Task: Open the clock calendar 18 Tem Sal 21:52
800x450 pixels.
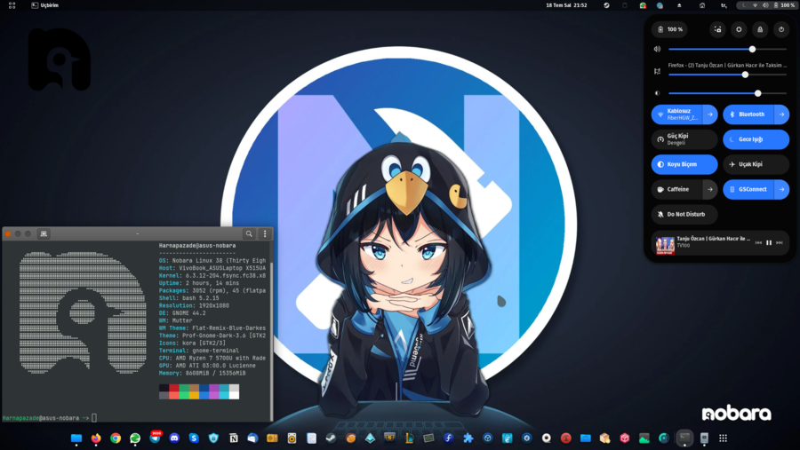Action: 566,5
